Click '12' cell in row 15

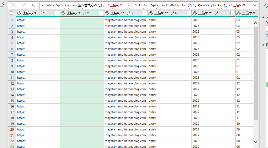coord(244,101)
